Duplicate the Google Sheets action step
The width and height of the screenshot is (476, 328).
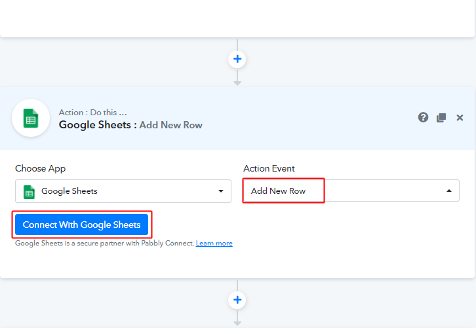441,117
